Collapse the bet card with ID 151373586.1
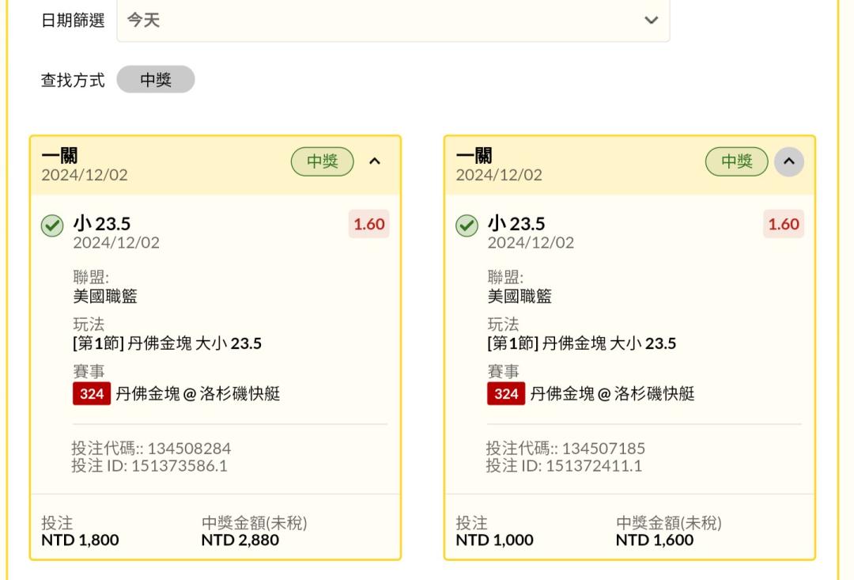The width and height of the screenshot is (854, 580). click(x=375, y=161)
